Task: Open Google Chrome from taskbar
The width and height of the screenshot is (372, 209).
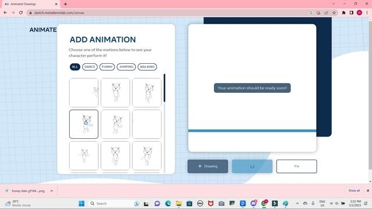Action: 264,204
